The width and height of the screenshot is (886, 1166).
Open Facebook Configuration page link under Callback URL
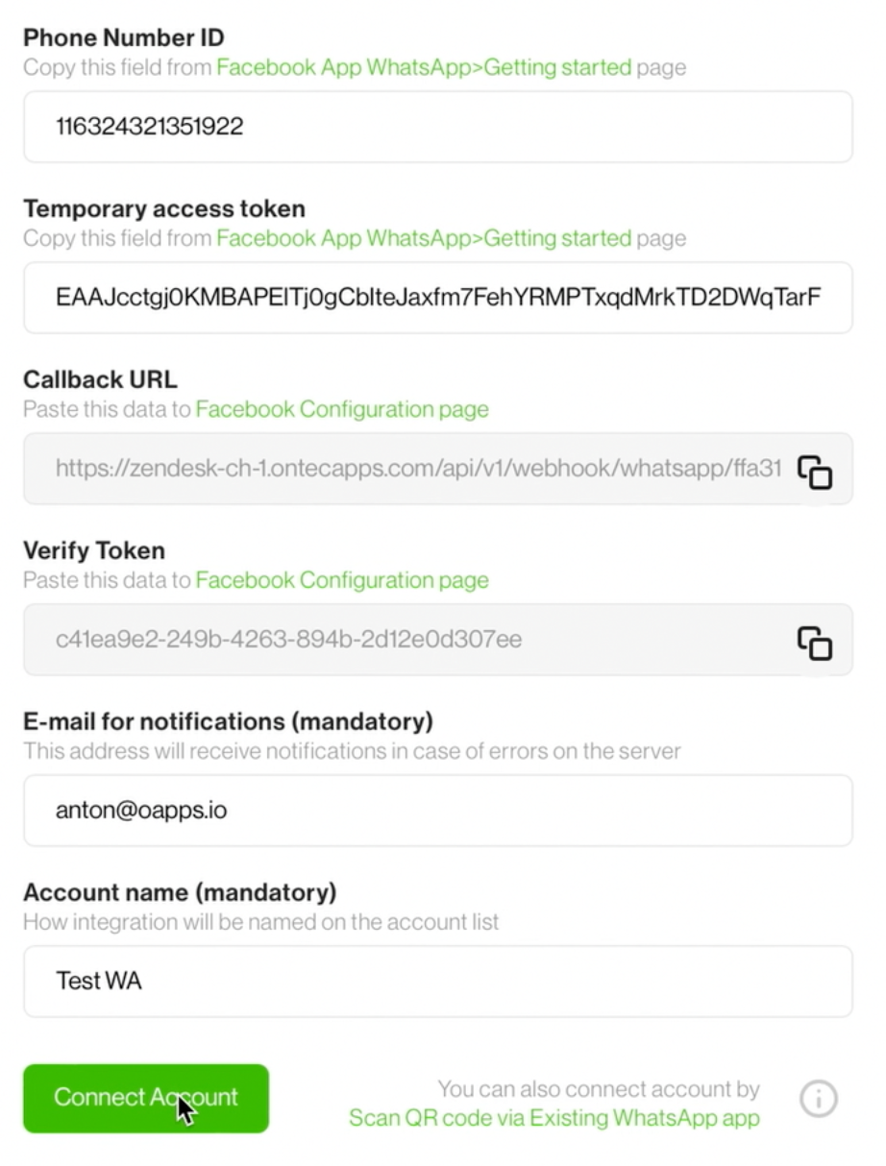(x=342, y=409)
